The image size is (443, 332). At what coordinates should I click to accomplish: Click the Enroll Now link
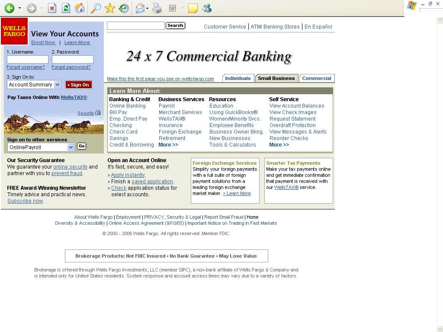pos(43,42)
